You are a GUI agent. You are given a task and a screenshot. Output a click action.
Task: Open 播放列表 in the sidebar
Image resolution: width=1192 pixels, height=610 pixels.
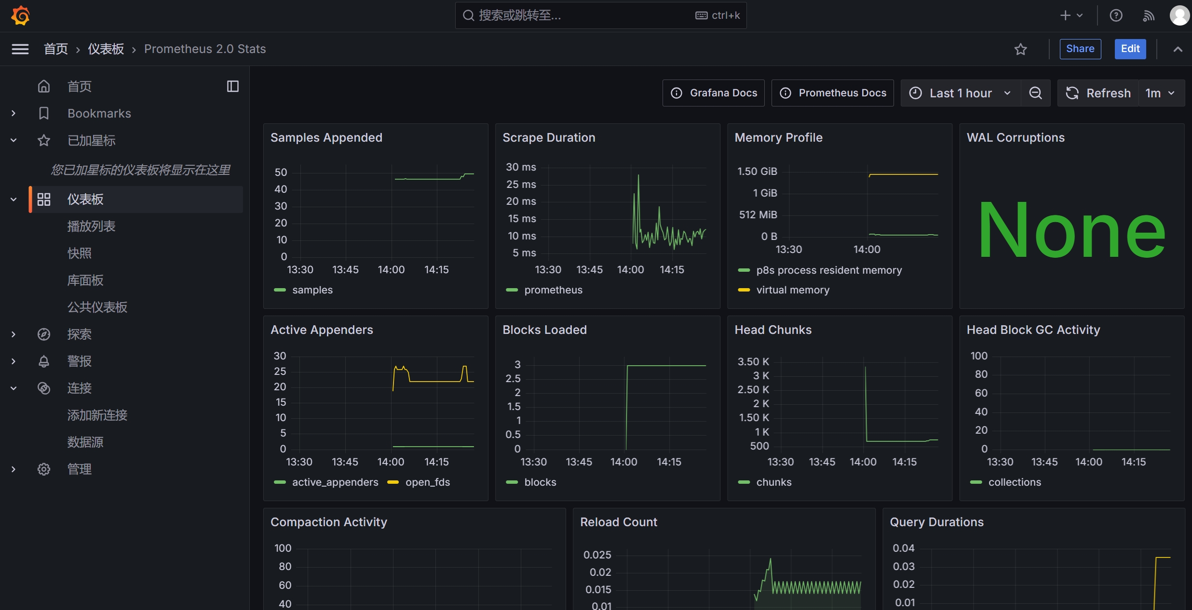coord(91,226)
